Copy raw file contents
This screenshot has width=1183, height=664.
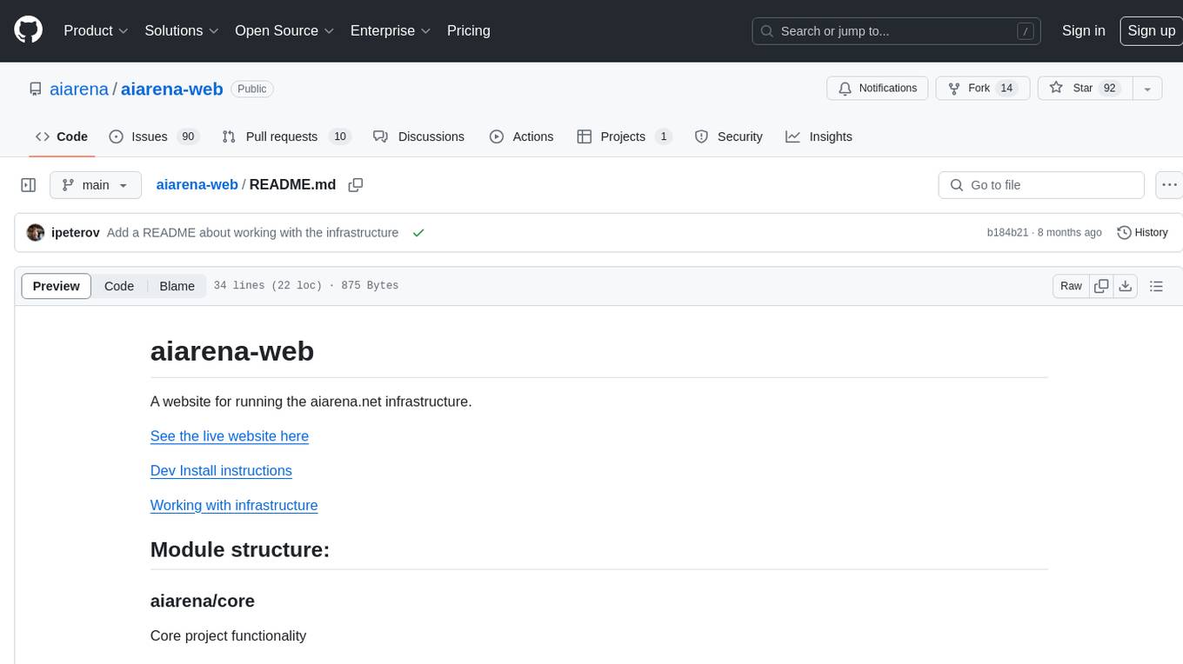pyautogui.click(x=1101, y=286)
